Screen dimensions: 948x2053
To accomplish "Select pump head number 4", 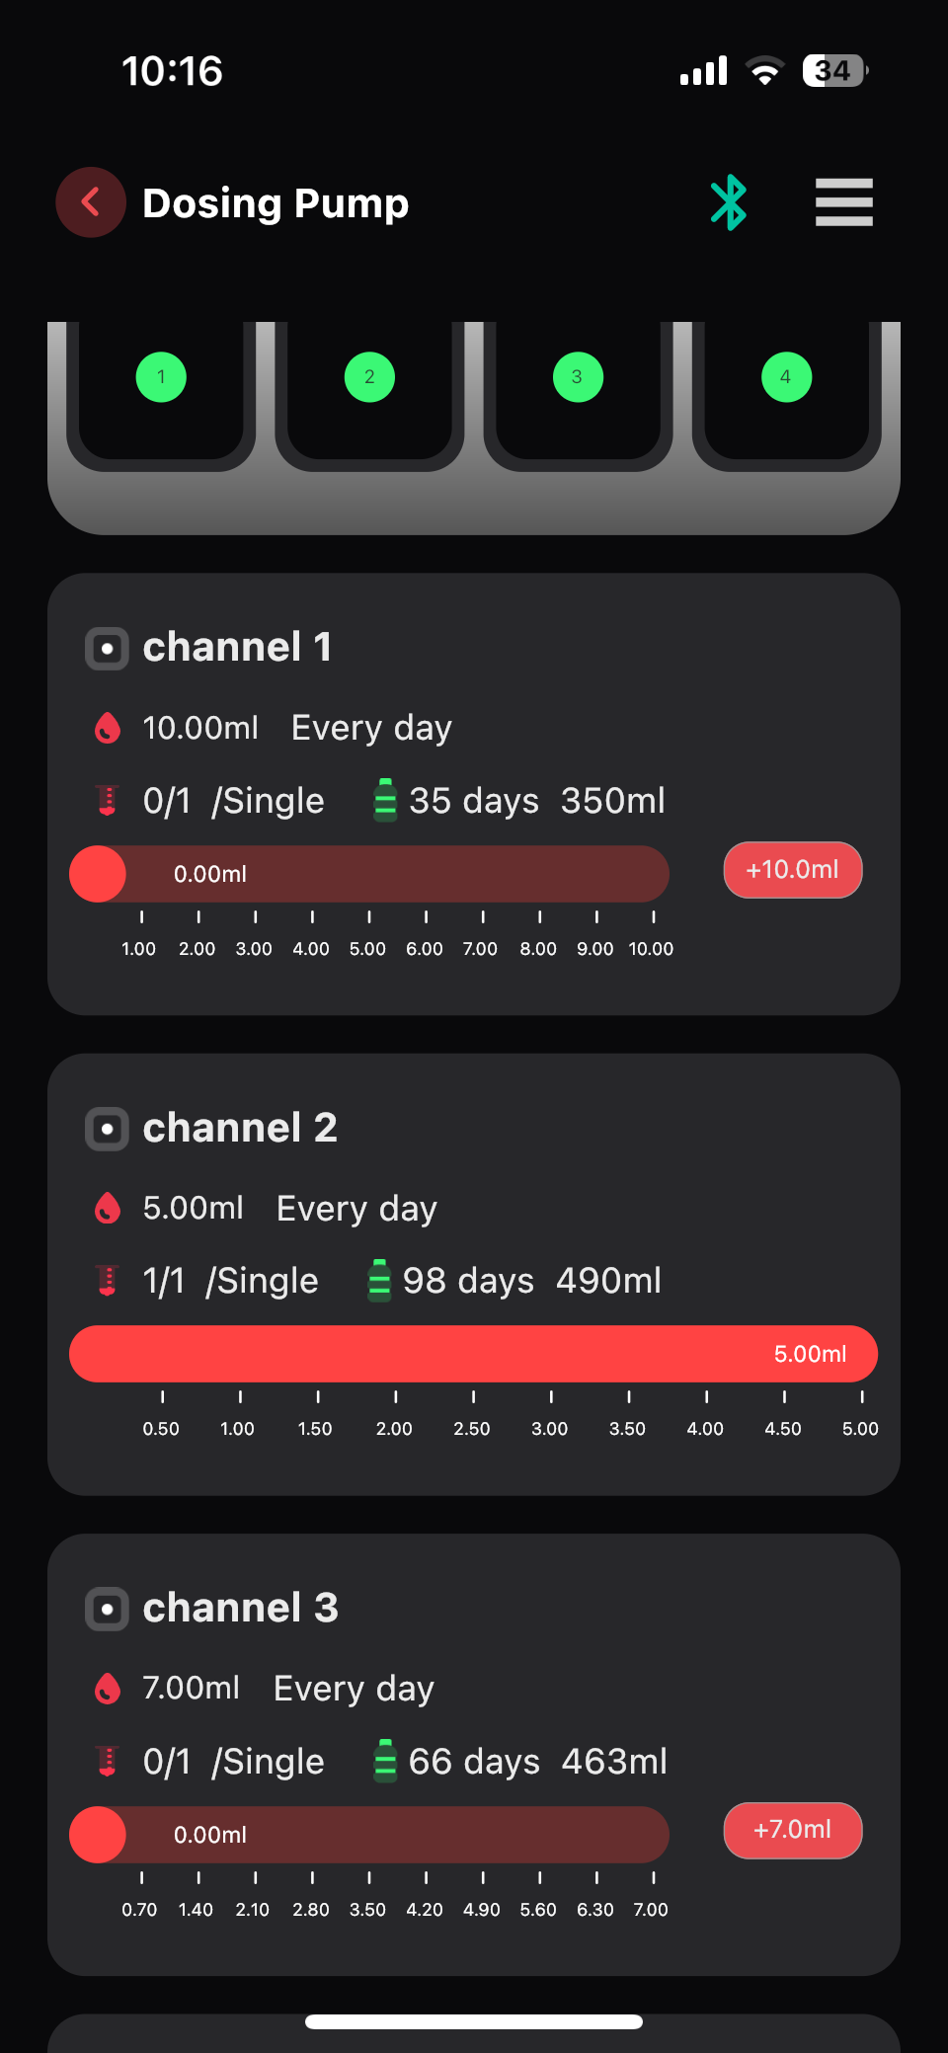I will (x=786, y=377).
